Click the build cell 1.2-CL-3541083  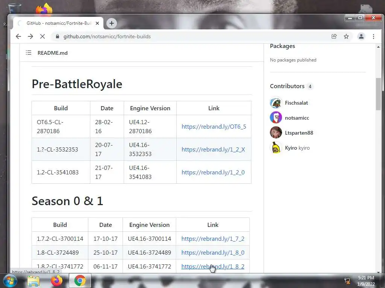(x=61, y=172)
